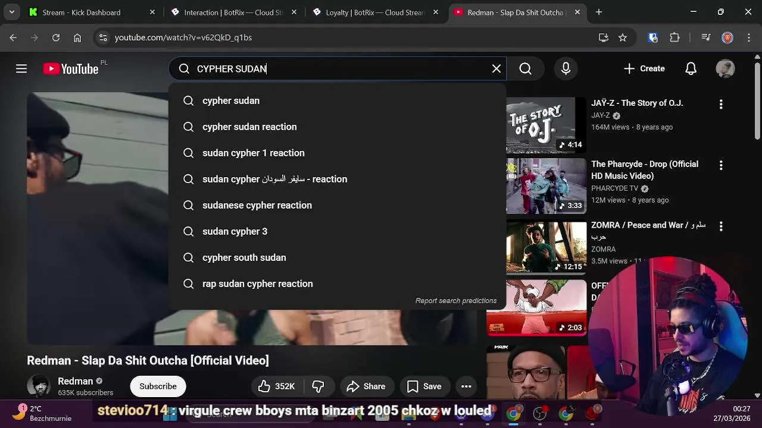The height and width of the screenshot is (428, 762).
Task: Open the Redman video title text
Action: [148, 360]
